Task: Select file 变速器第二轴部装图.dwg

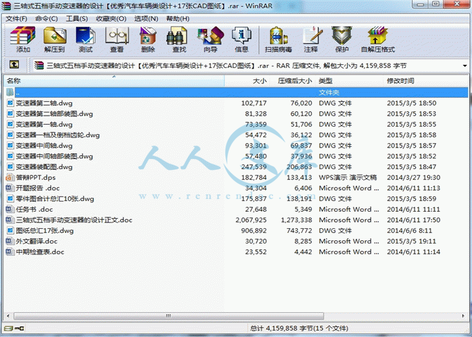Action: pos(55,114)
